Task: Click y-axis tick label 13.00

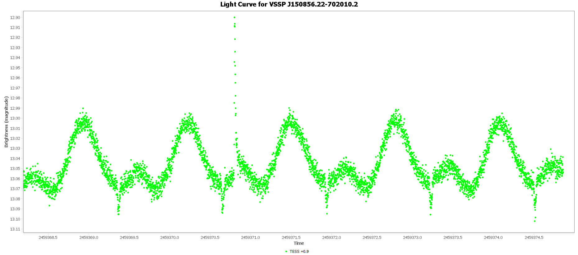Action: pyautogui.click(x=15, y=118)
